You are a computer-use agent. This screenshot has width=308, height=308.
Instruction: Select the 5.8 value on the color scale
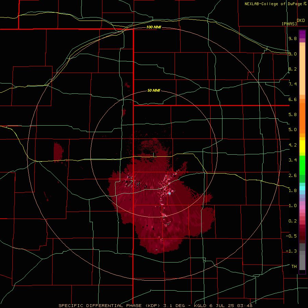point(293,115)
